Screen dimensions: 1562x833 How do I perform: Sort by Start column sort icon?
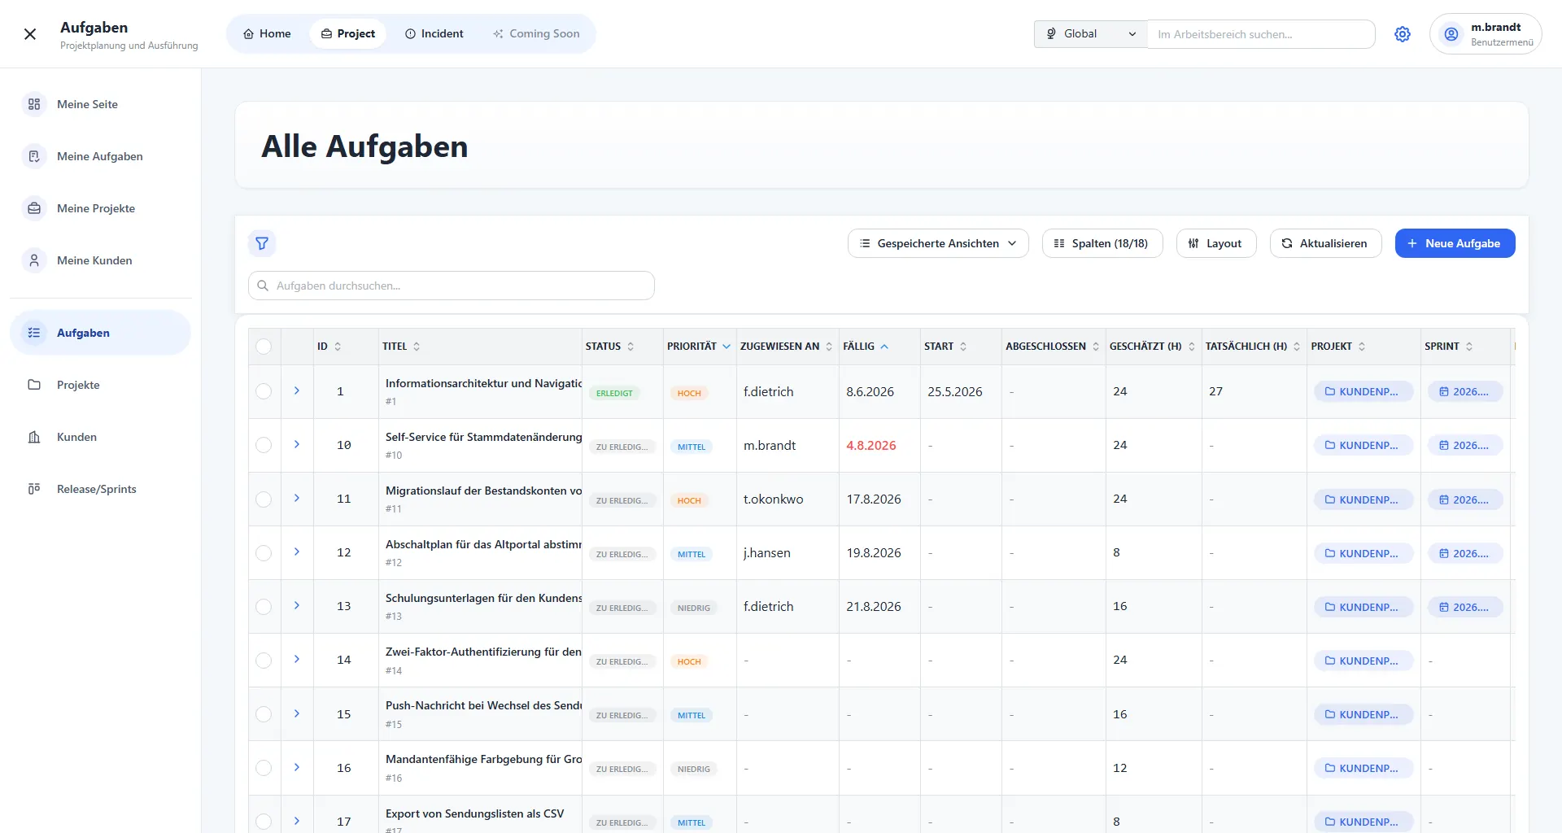click(x=963, y=347)
